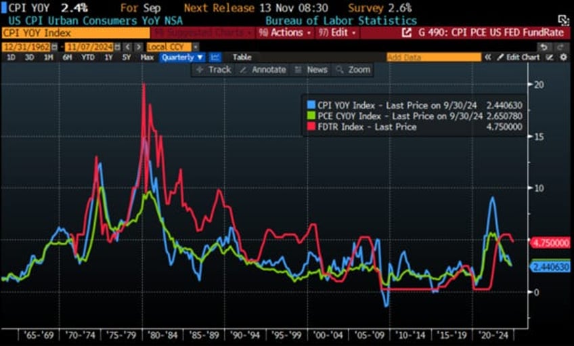Open the Actions dropdown menu
This screenshot has height=346, width=574.
coord(285,33)
